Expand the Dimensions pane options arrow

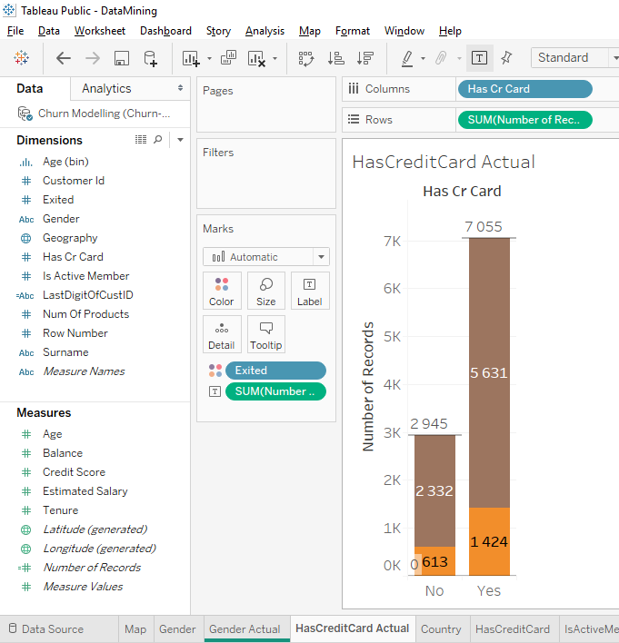pyautogui.click(x=180, y=140)
